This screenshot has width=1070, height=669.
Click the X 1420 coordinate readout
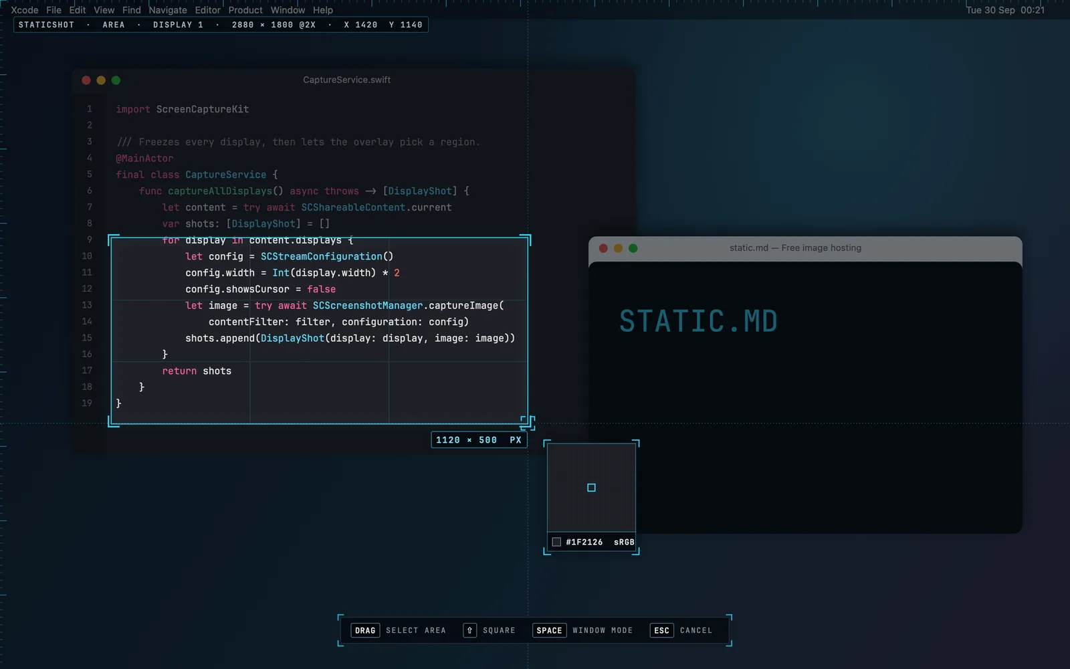point(360,25)
